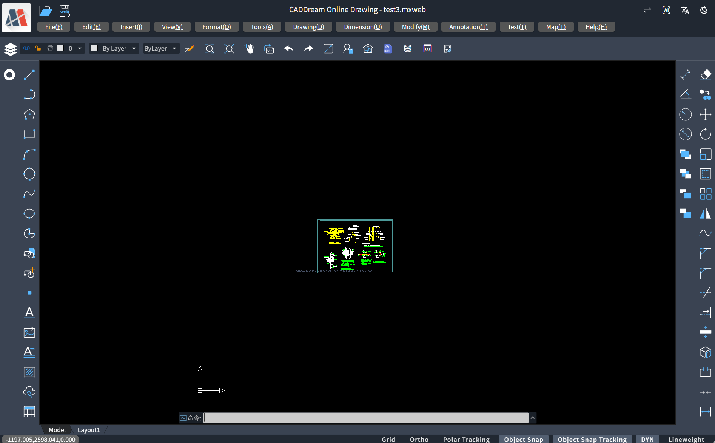Enable Polar Tracking

[466, 439]
